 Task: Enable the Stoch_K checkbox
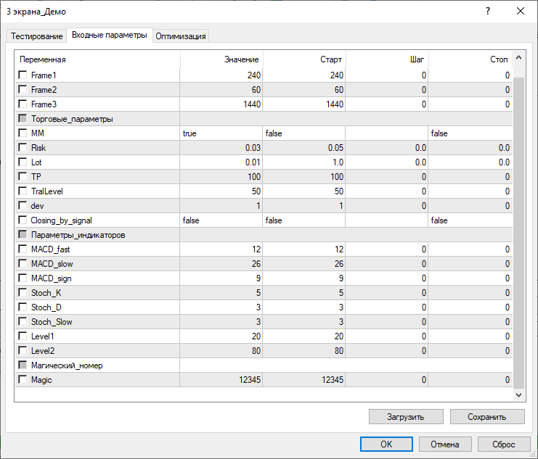(23, 293)
